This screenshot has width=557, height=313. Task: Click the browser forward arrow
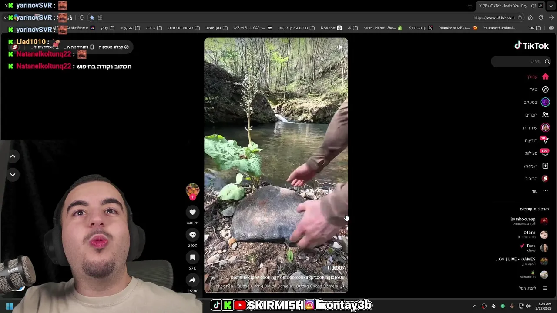(551, 17)
